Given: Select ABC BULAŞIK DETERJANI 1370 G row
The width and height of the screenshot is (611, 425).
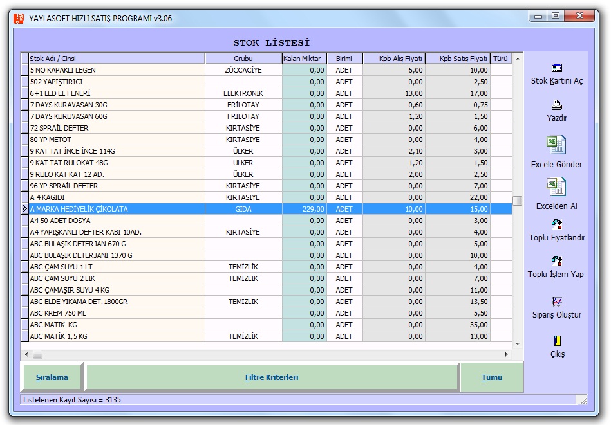Looking at the screenshot, I should 267,255.
